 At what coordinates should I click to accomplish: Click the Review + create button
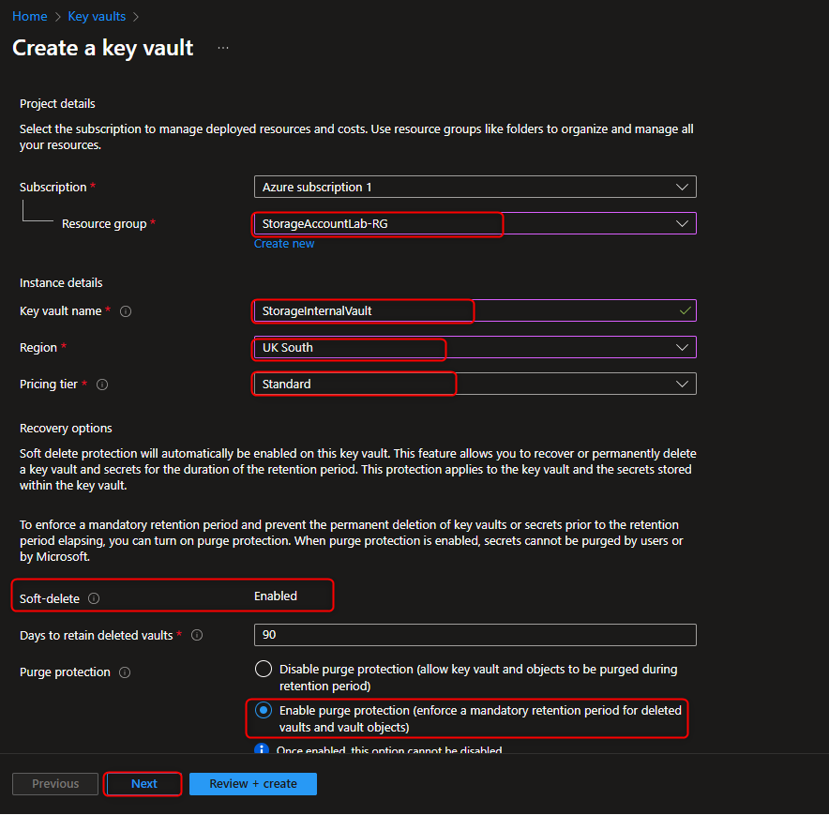(x=252, y=784)
